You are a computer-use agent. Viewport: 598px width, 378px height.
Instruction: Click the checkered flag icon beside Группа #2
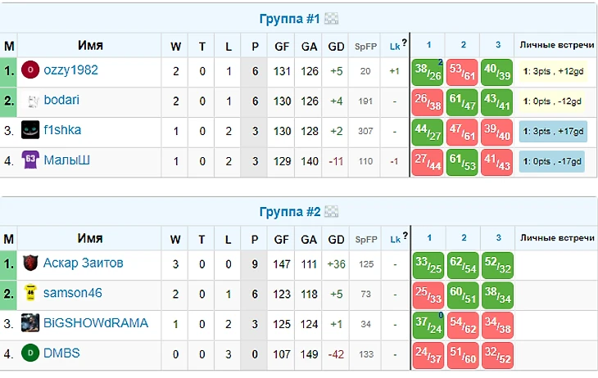coord(331,212)
